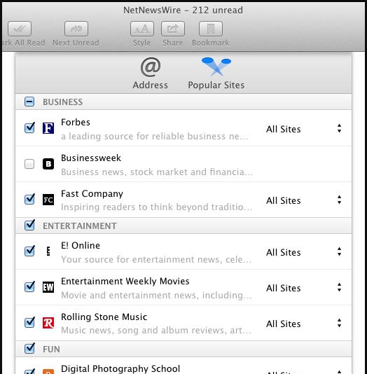
Task: Toggle the BUSINESS category mixed checkbox
Action: coord(29,102)
